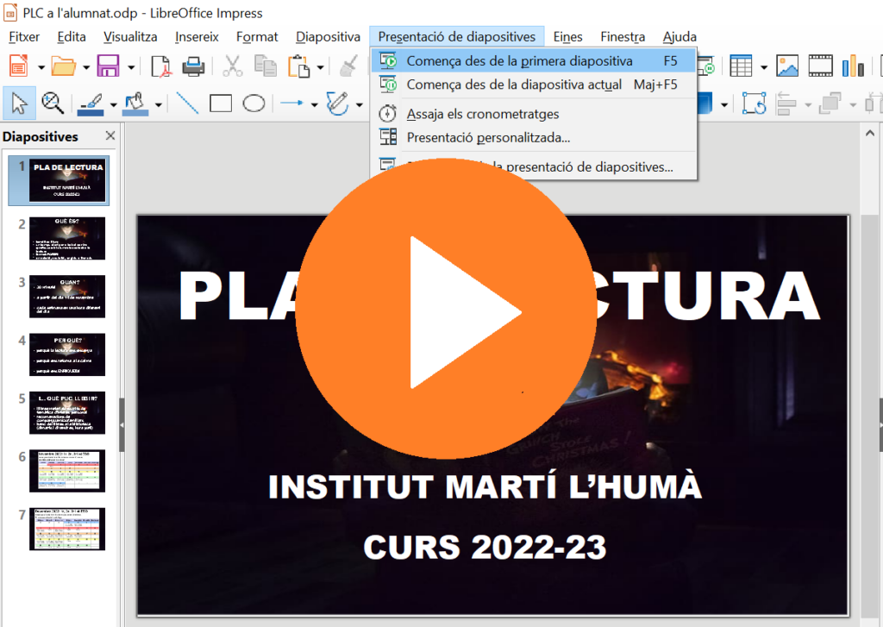Select the Zoom & Pan tool
883x627 pixels.
pyautogui.click(x=53, y=103)
